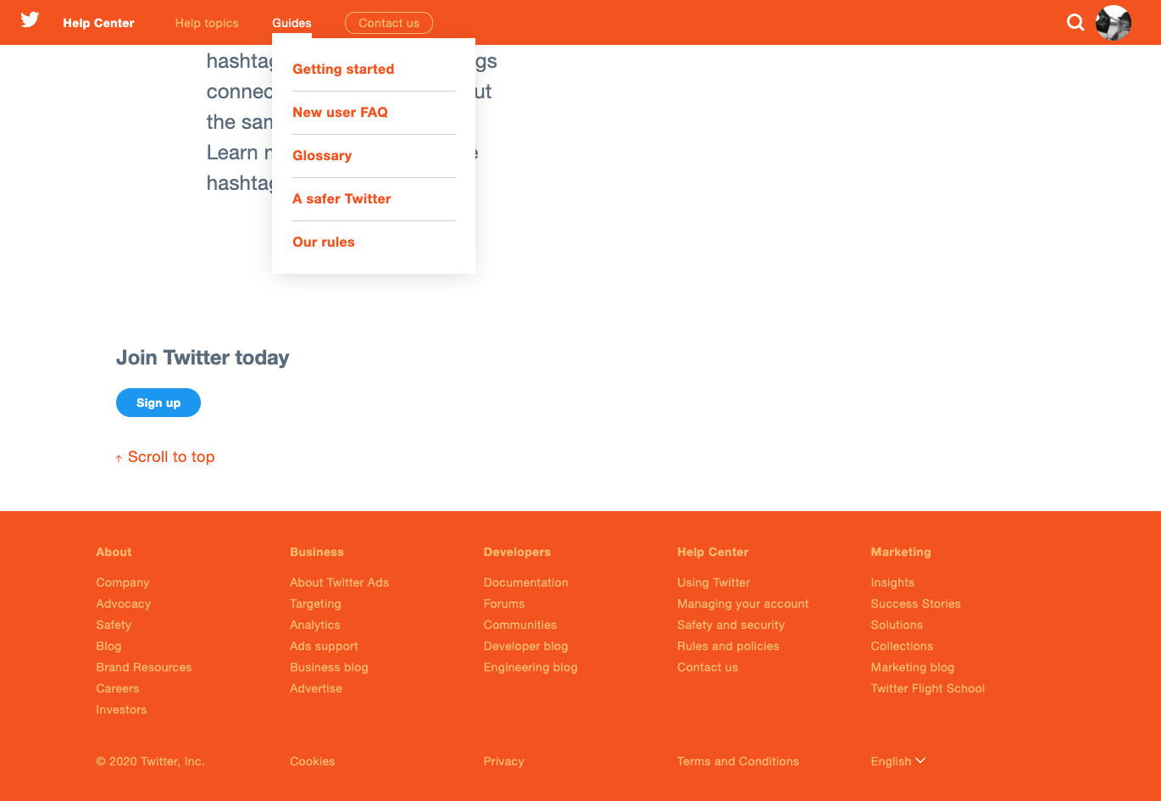Open the Engineering blog link
Image resolution: width=1161 pixels, height=801 pixels.
point(531,667)
